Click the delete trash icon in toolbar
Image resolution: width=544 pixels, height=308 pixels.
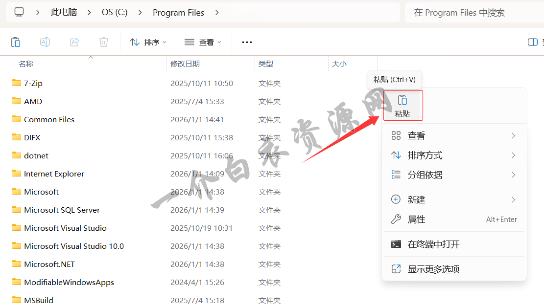pos(104,42)
